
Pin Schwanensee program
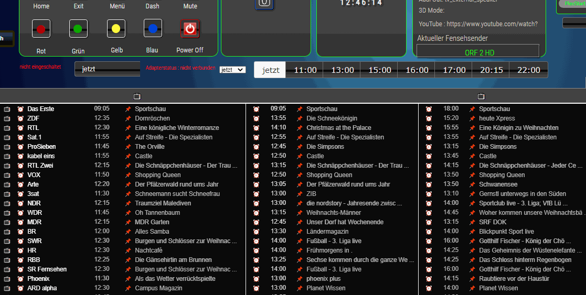pyautogui.click(x=472, y=184)
